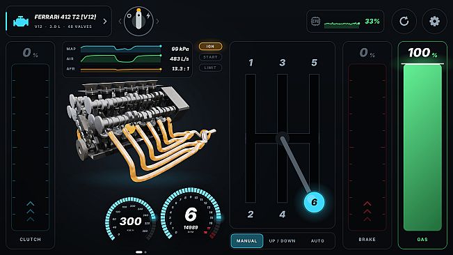Click the ignition key switch dial
Viewport: 453px width, 255px height.
[x=138, y=21]
